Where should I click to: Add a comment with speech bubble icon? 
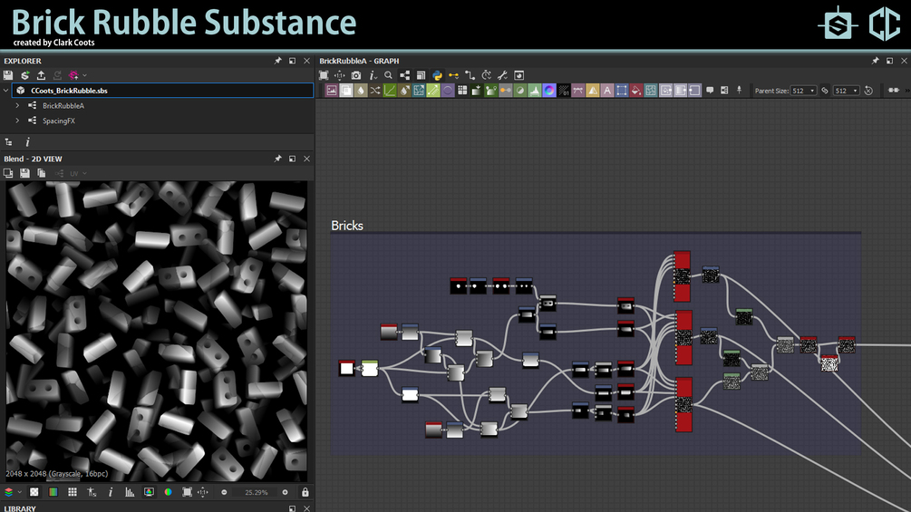coord(710,91)
